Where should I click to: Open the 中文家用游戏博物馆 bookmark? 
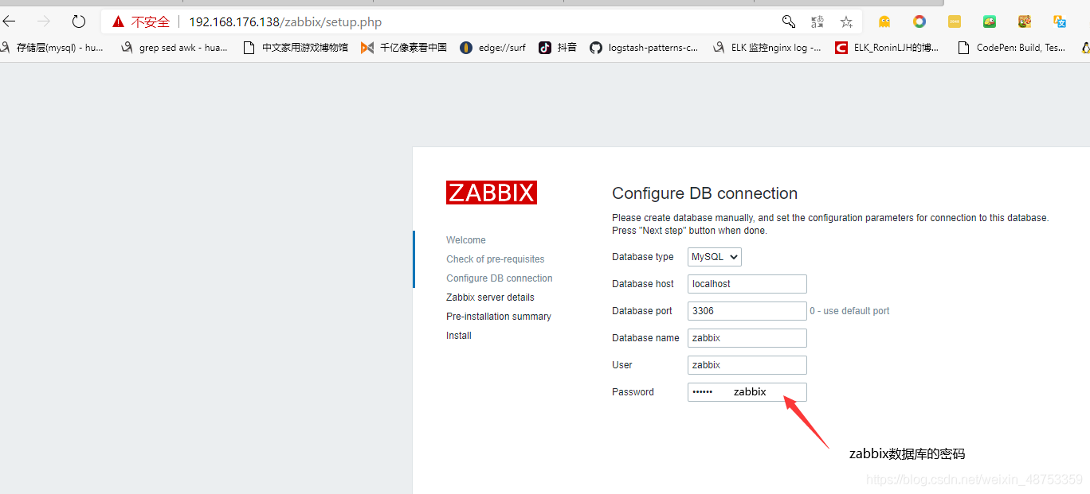296,48
